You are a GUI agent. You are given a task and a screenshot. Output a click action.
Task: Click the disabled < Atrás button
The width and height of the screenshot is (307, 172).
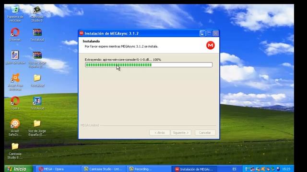click(160, 133)
